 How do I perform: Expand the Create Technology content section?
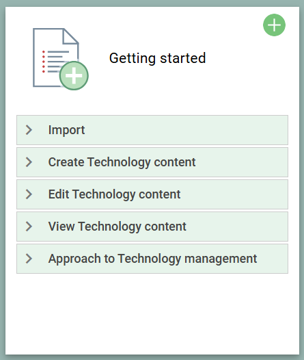click(x=152, y=162)
